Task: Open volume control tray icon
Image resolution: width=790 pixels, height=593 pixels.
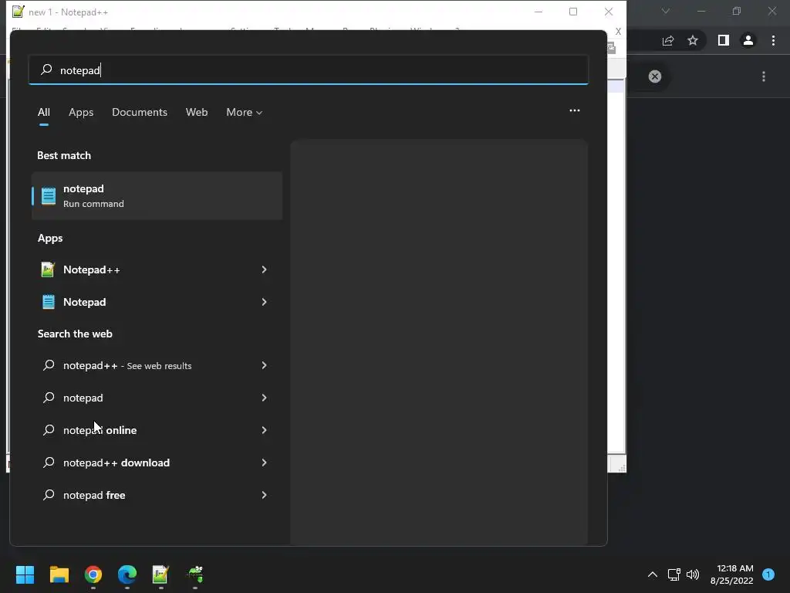Action: click(x=693, y=574)
